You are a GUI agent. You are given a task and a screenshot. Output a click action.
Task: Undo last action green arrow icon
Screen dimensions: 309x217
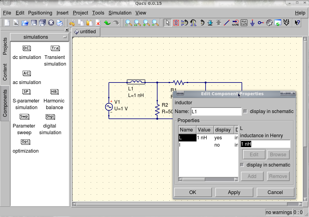[x=107, y=23]
